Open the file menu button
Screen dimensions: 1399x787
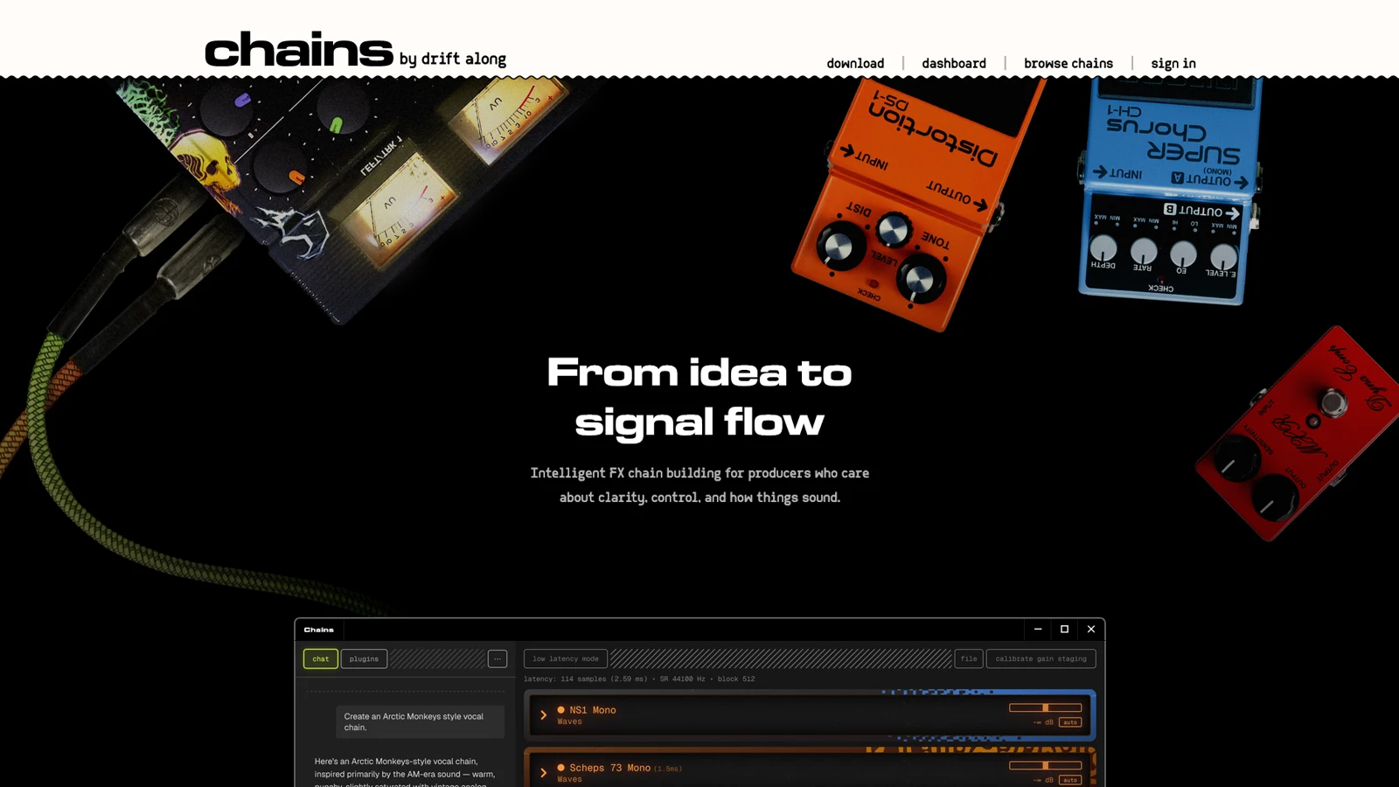click(x=969, y=658)
